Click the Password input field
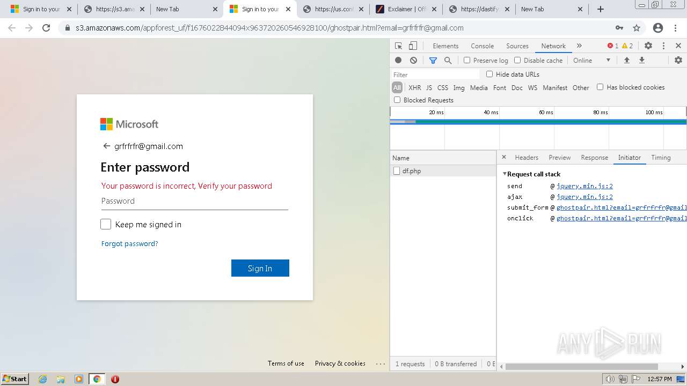 click(195, 201)
